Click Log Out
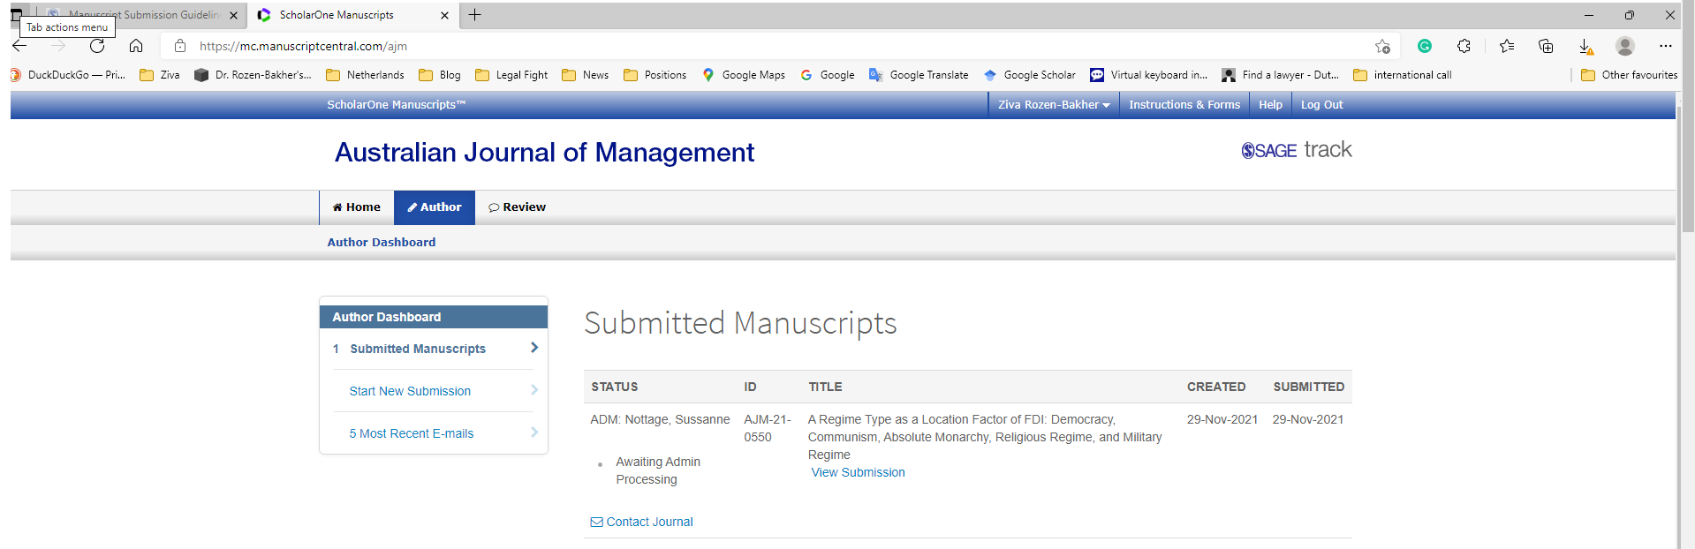The height and width of the screenshot is (549, 1695). [x=1321, y=105]
